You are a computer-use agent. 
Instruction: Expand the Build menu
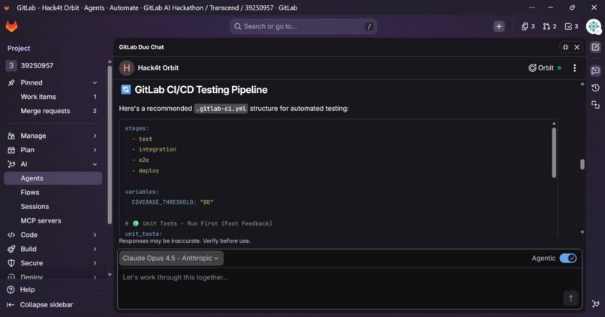coord(53,249)
